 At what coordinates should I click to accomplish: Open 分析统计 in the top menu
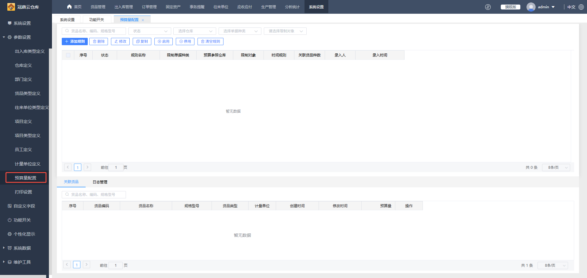pos(292,7)
